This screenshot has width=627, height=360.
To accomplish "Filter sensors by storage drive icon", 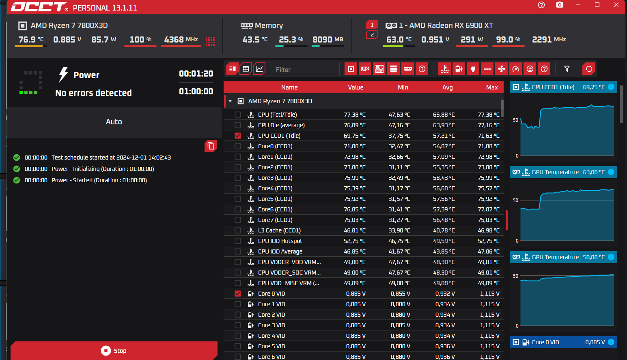I will point(394,69).
